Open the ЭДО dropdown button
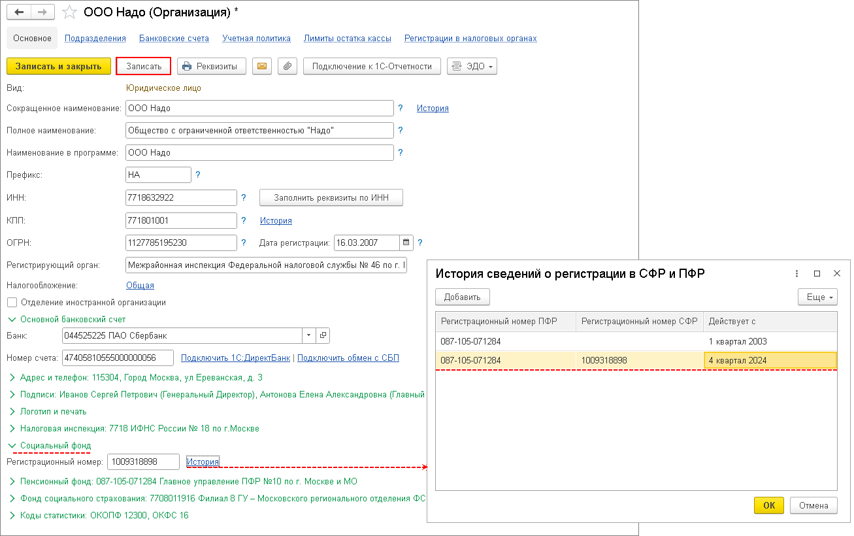Image resolution: width=854 pixels, height=536 pixels. (x=472, y=66)
